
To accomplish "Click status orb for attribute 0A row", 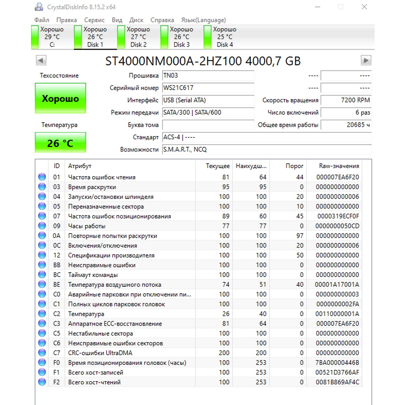I will (x=42, y=236).
